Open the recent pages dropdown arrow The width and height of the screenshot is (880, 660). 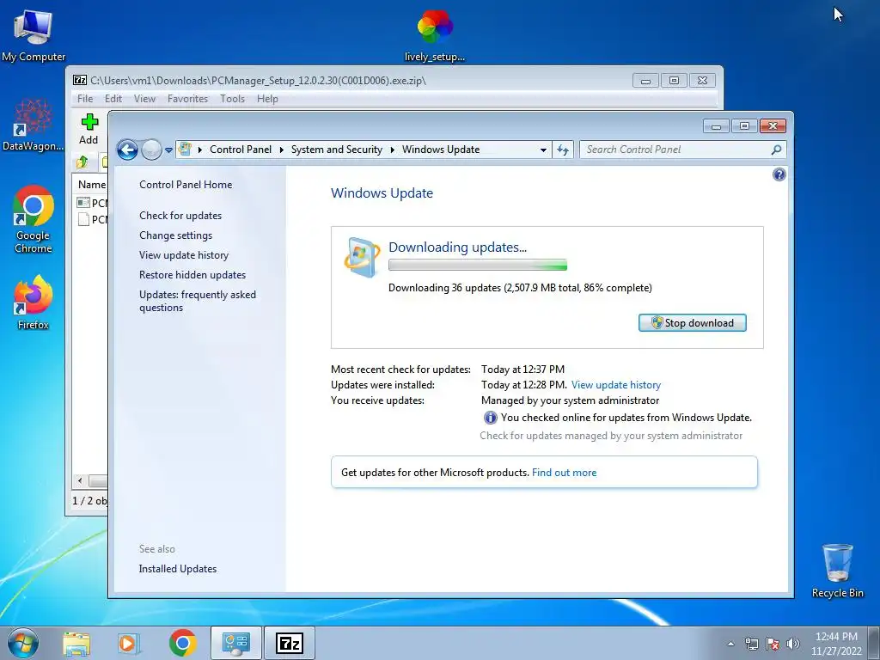tap(168, 150)
